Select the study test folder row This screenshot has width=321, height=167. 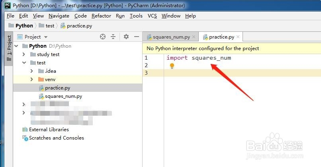tap(78, 54)
